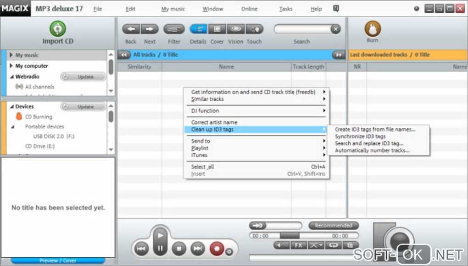468x266 pixels.
Task: Open the Online menu
Action: [x=249, y=9]
